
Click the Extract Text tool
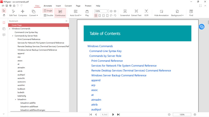[136, 13]
